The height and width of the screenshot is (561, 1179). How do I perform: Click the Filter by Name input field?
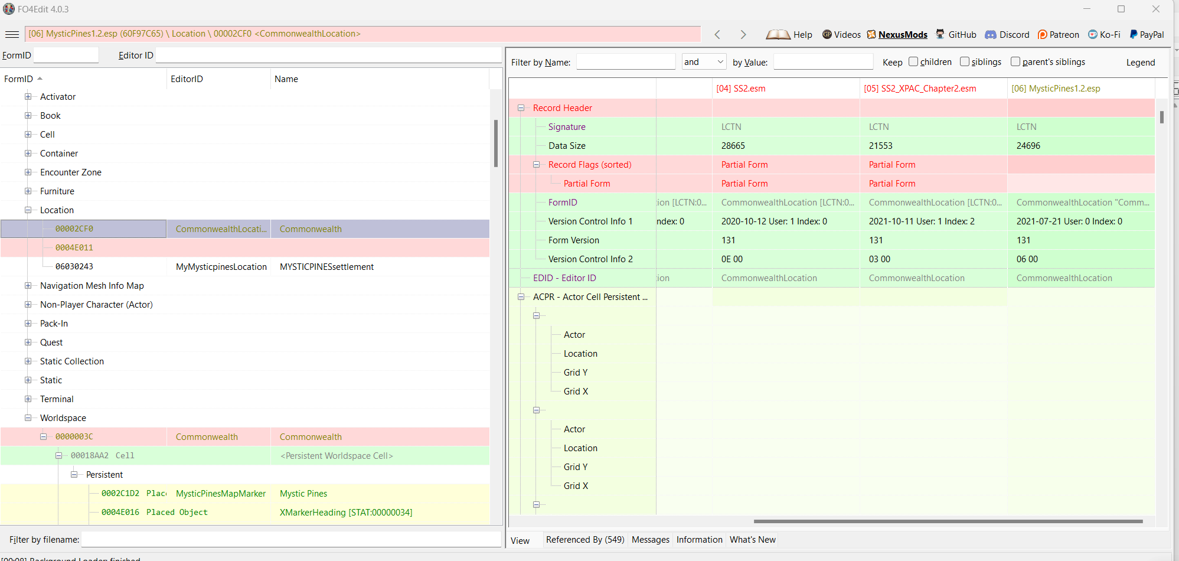pos(626,61)
